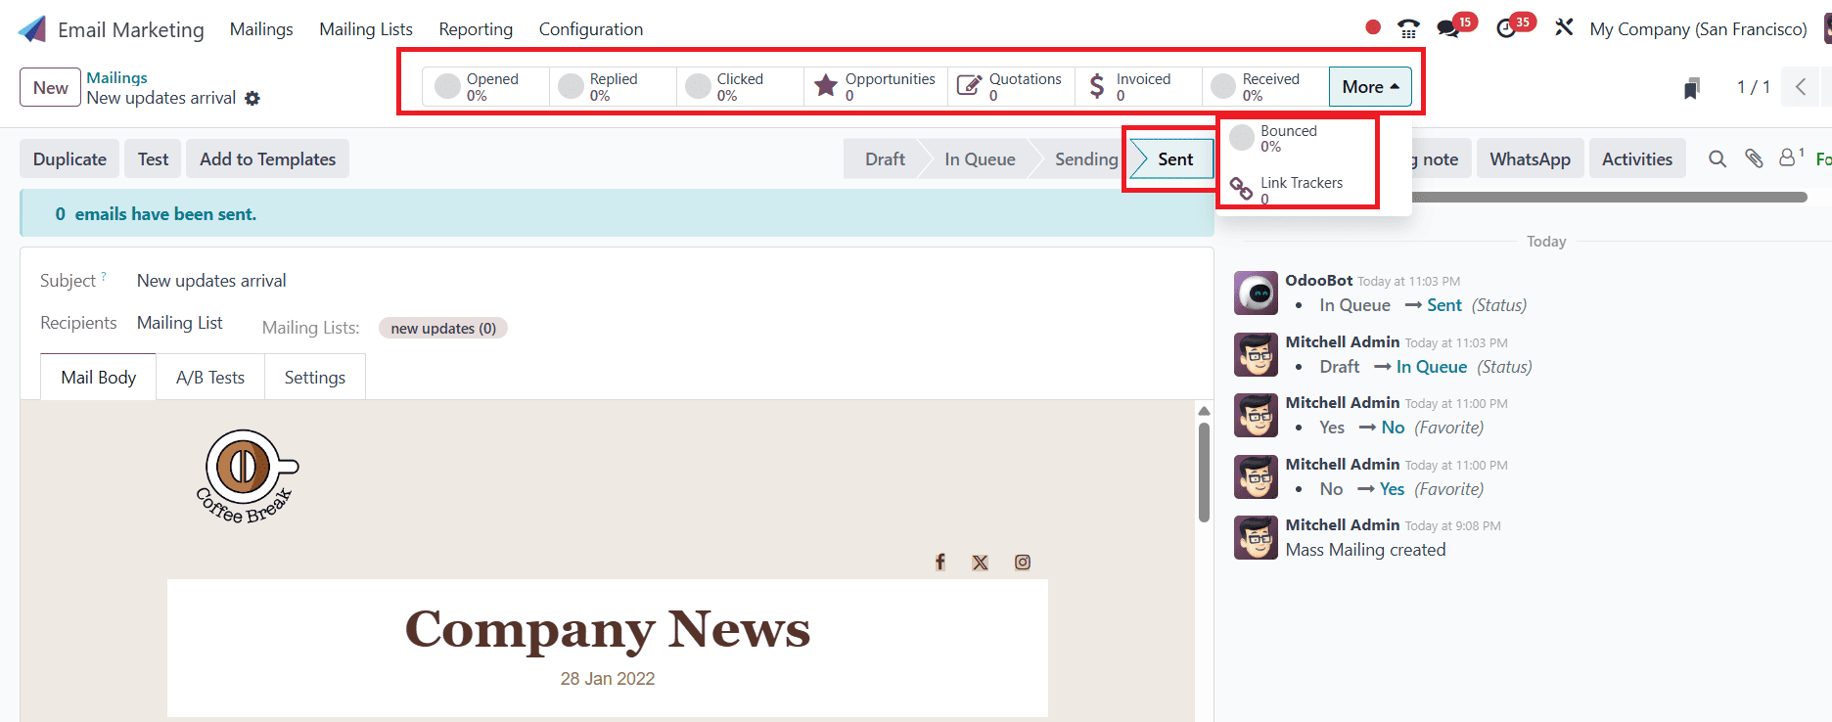Open the Quotations stat button
Viewport: 1832px width, 722px height.
(x=1011, y=86)
